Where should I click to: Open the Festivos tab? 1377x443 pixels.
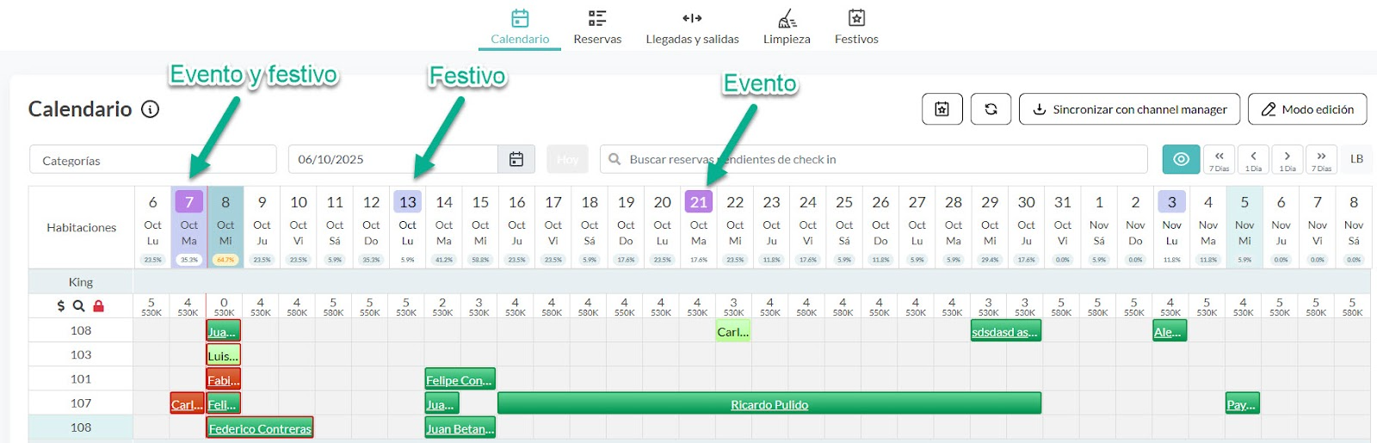(x=855, y=27)
